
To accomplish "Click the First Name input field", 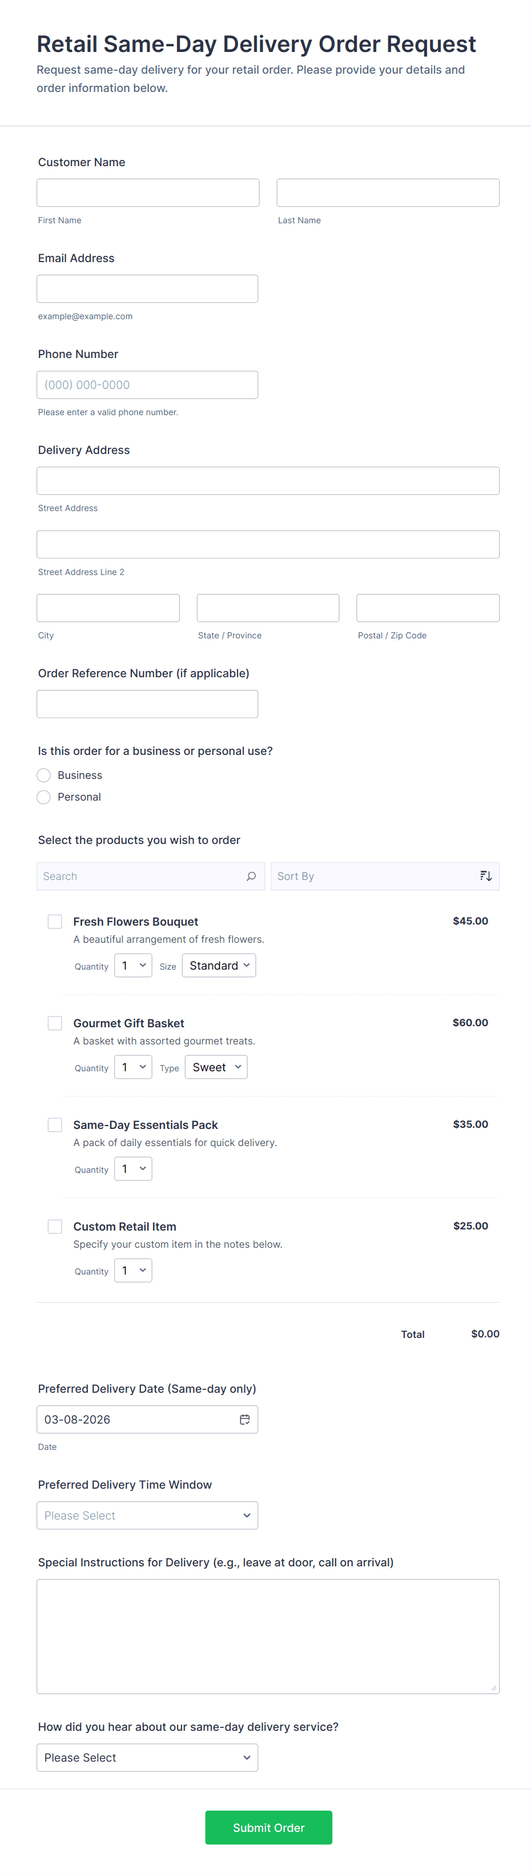I will 148,192.
